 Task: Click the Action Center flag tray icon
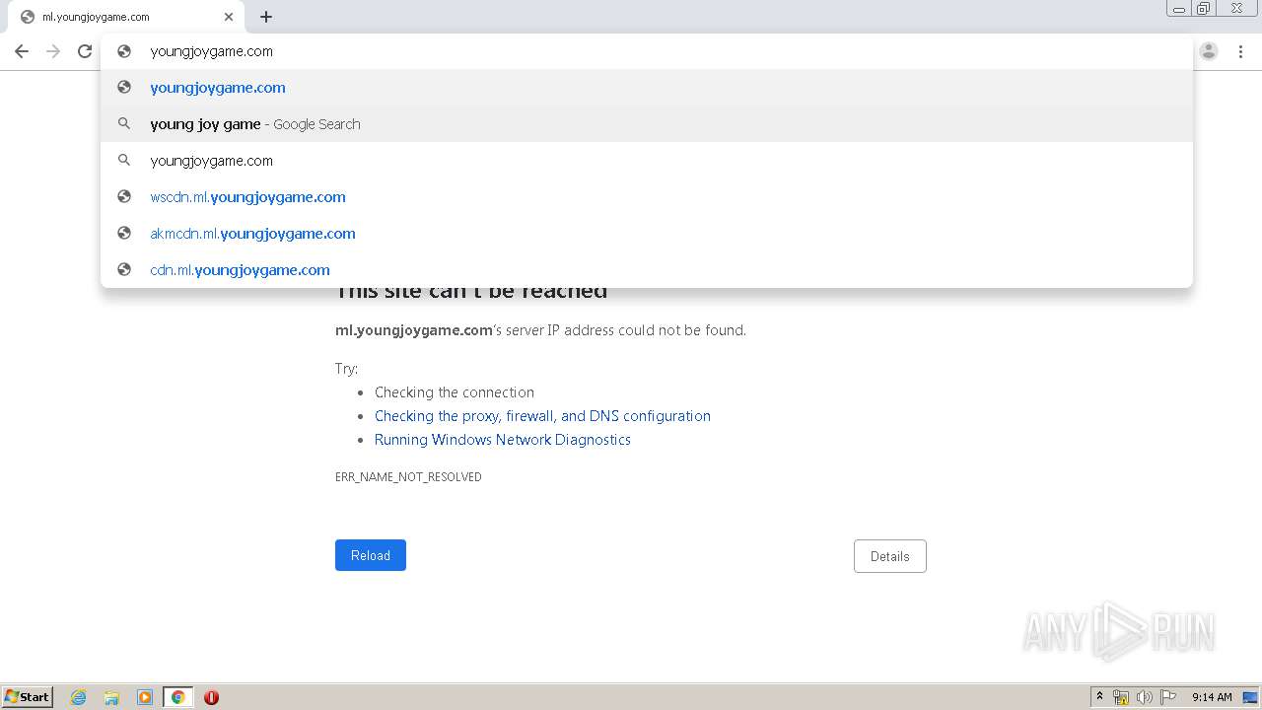tap(1168, 697)
